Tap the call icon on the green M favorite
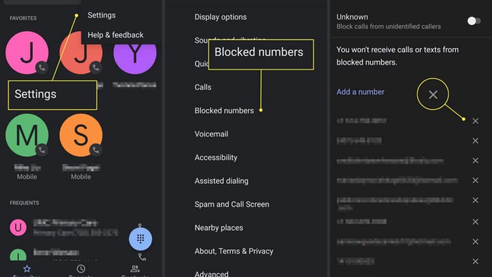Viewport: 492px width, 277px height. click(42, 150)
